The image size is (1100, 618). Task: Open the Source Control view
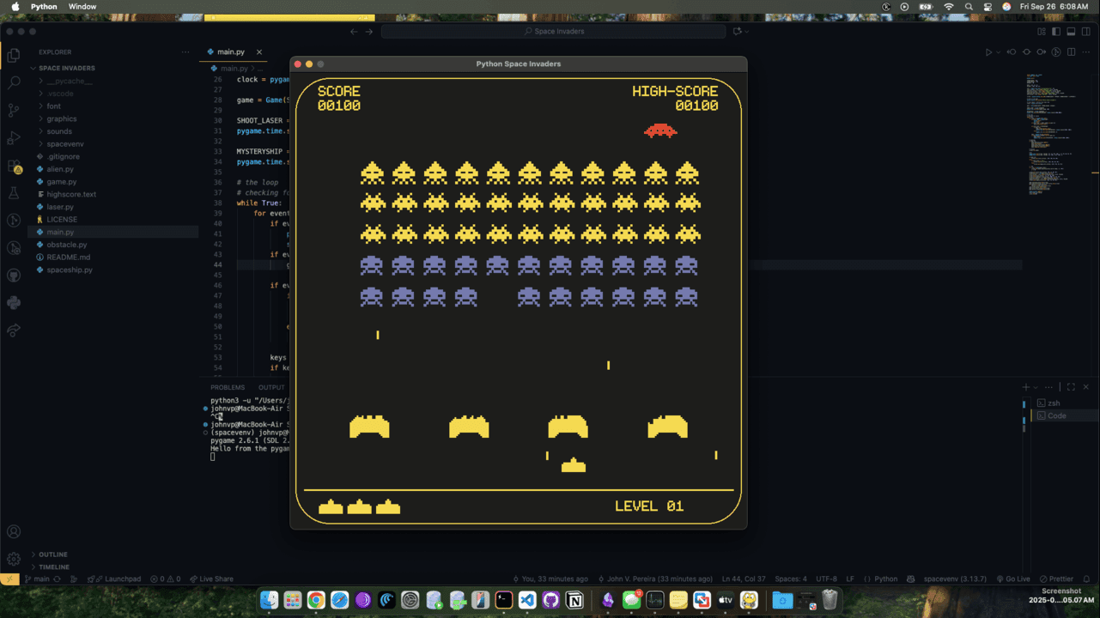pyautogui.click(x=14, y=111)
